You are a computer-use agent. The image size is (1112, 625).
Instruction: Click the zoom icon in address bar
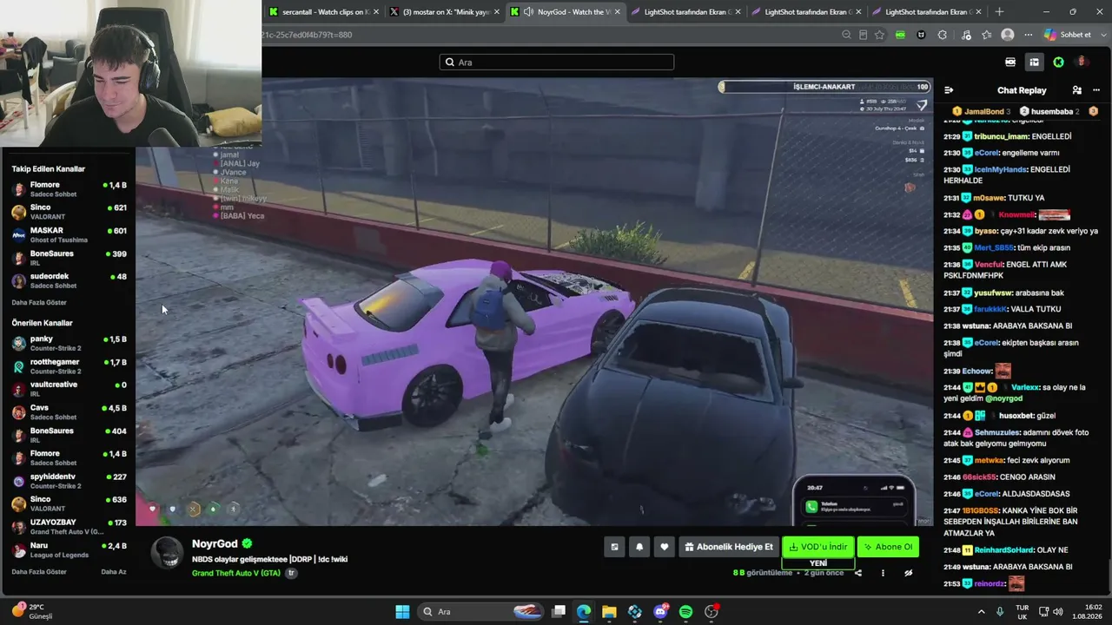click(x=846, y=35)
